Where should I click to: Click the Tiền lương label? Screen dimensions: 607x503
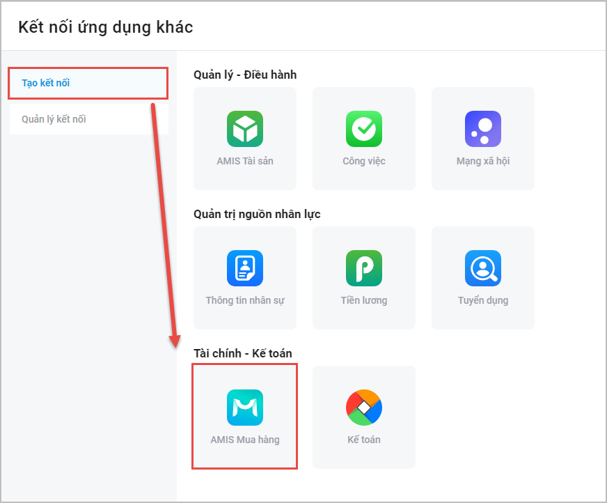364,300
